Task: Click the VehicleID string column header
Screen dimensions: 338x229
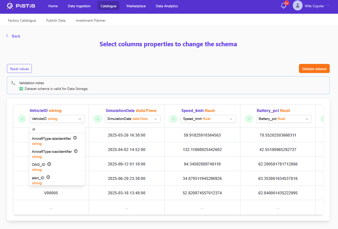Action: [46, 111]
